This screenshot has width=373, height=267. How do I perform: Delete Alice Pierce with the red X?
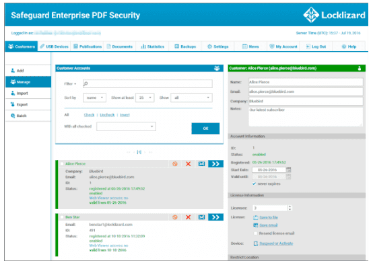188,163
